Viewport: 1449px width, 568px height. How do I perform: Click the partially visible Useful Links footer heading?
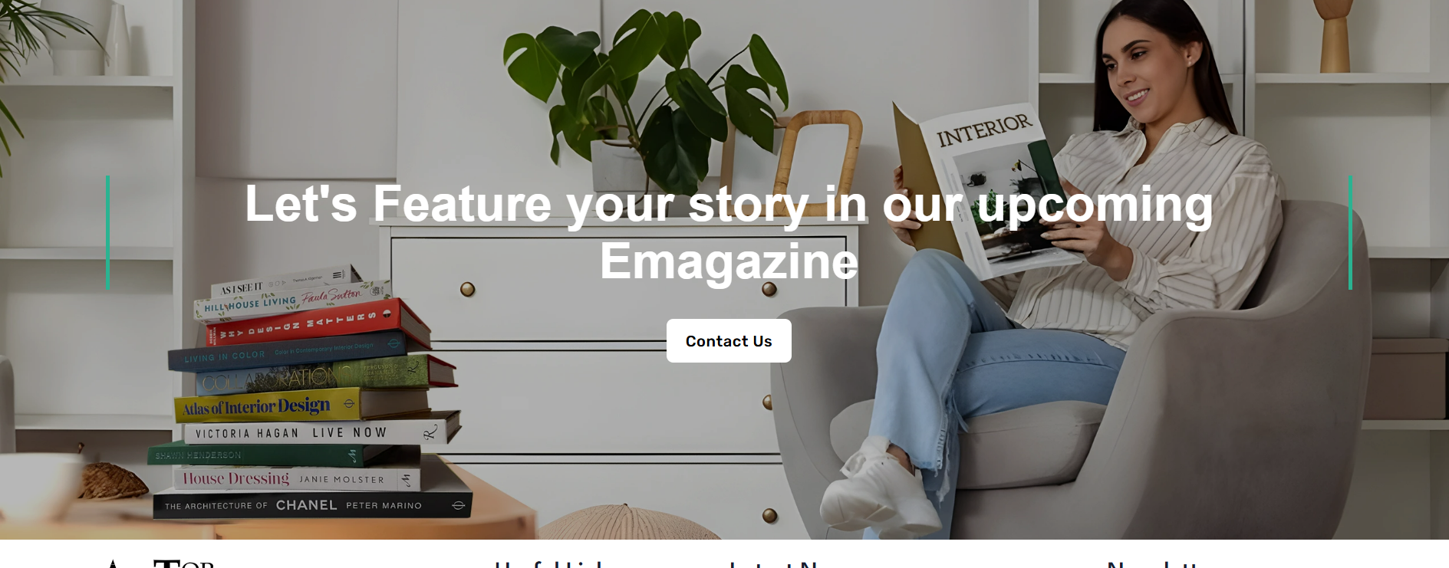point(548,564)
